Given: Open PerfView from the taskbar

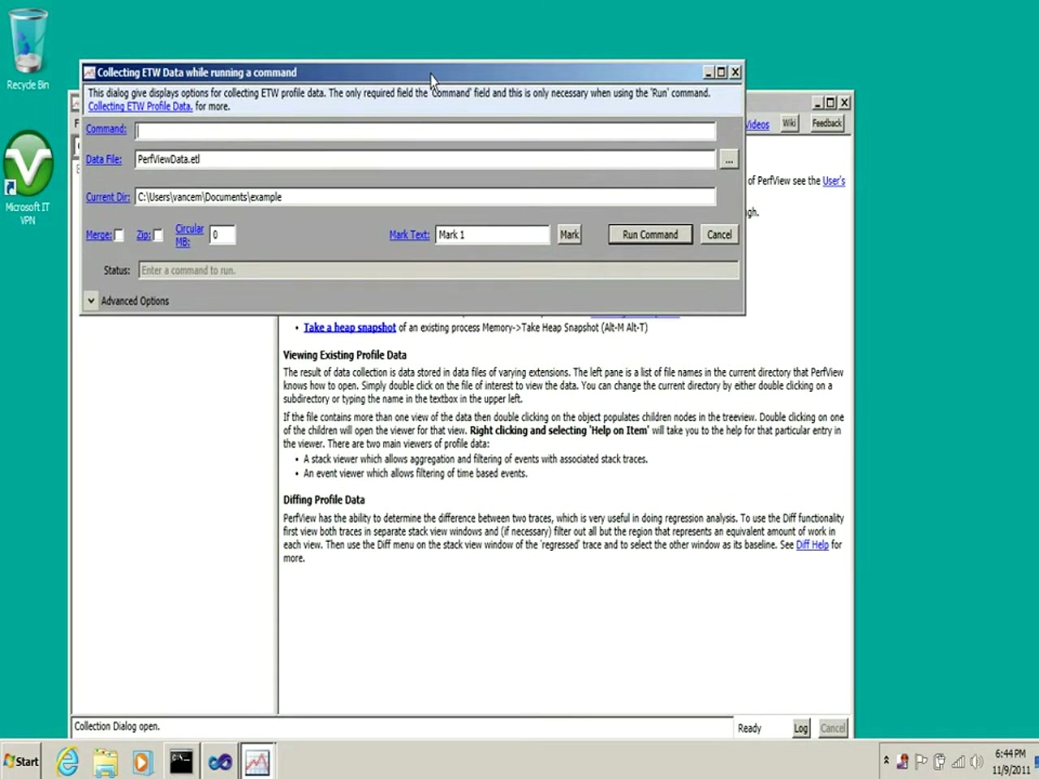Looking at the screenshot, I should click(257, 761).
